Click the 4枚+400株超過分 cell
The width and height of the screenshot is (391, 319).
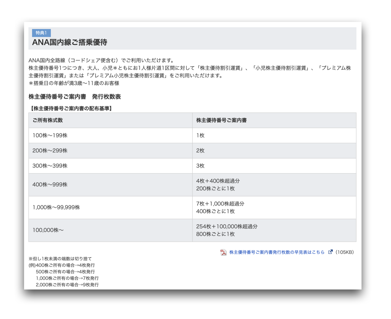click(x=274, y=185)
